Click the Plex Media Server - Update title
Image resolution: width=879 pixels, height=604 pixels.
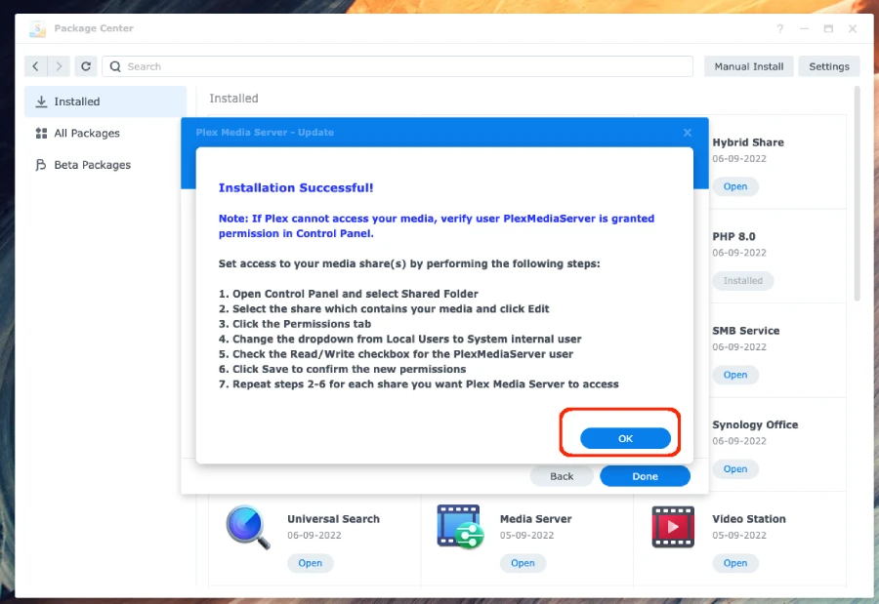(265, 133)
